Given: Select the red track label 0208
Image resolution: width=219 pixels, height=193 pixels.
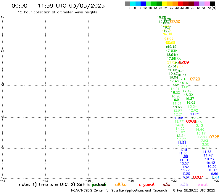Looking at the screenshot, I should pyautogui.click(x=191, y=121).
